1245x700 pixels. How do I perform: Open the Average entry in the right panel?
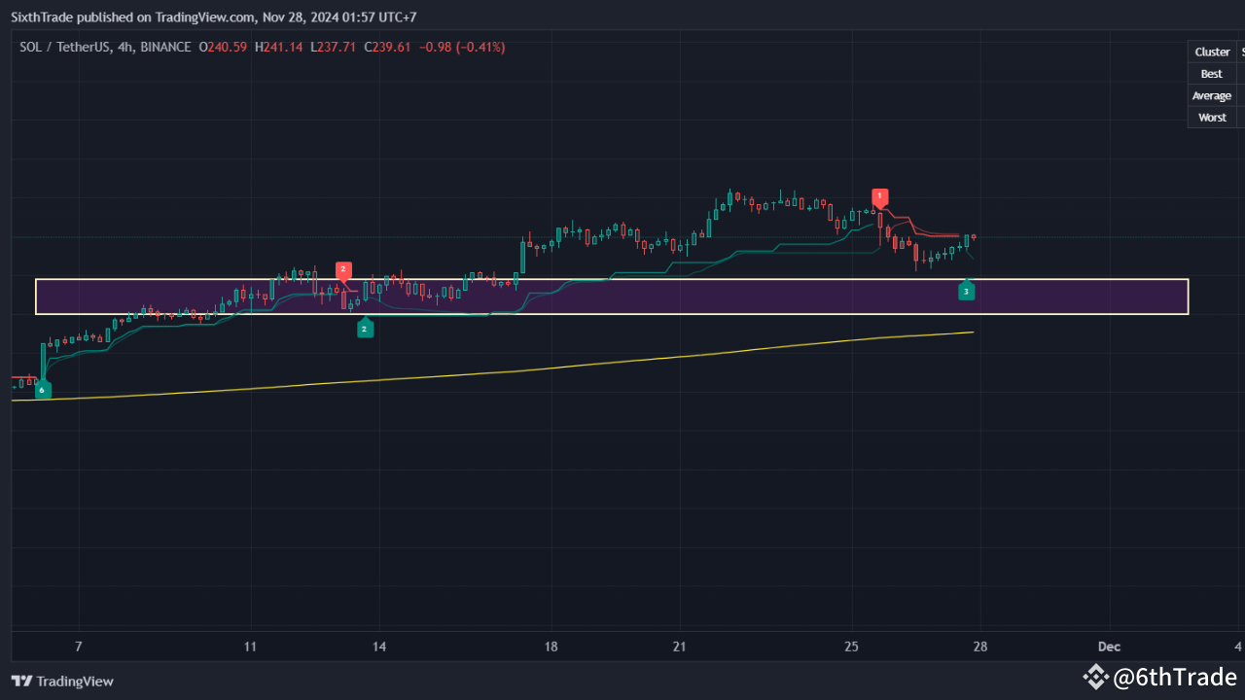pos(1212,95)
